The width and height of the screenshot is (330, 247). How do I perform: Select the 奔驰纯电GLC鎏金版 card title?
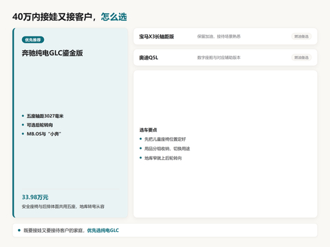click(x=52, y=53)
